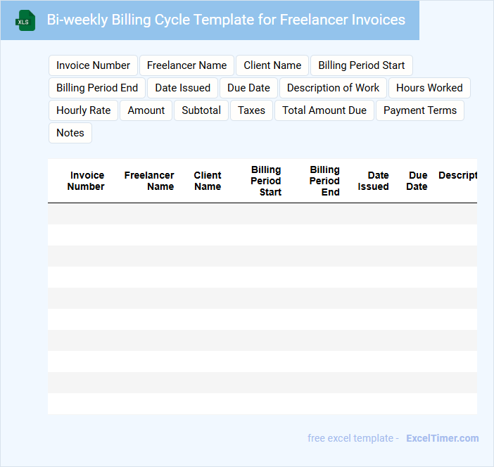Select the Billing Period Start tag

click(x=361, y=65)
